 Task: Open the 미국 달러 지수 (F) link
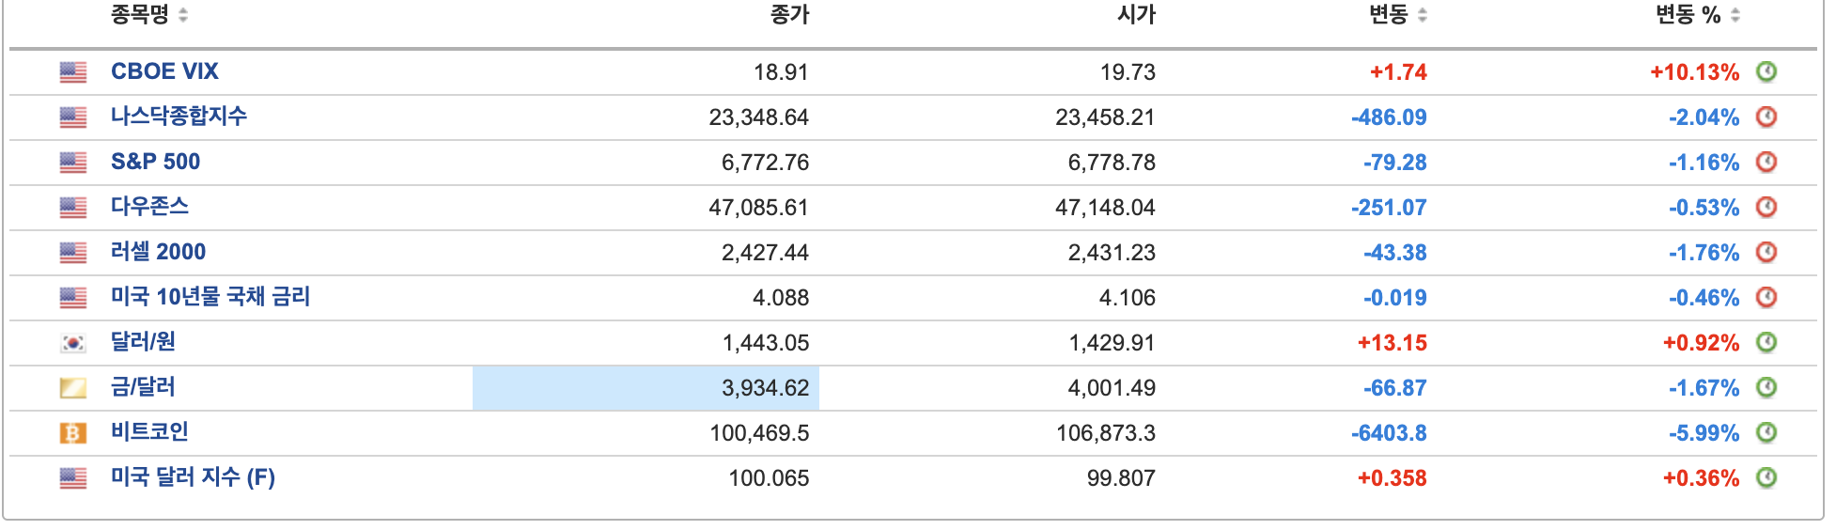point(193,477)
